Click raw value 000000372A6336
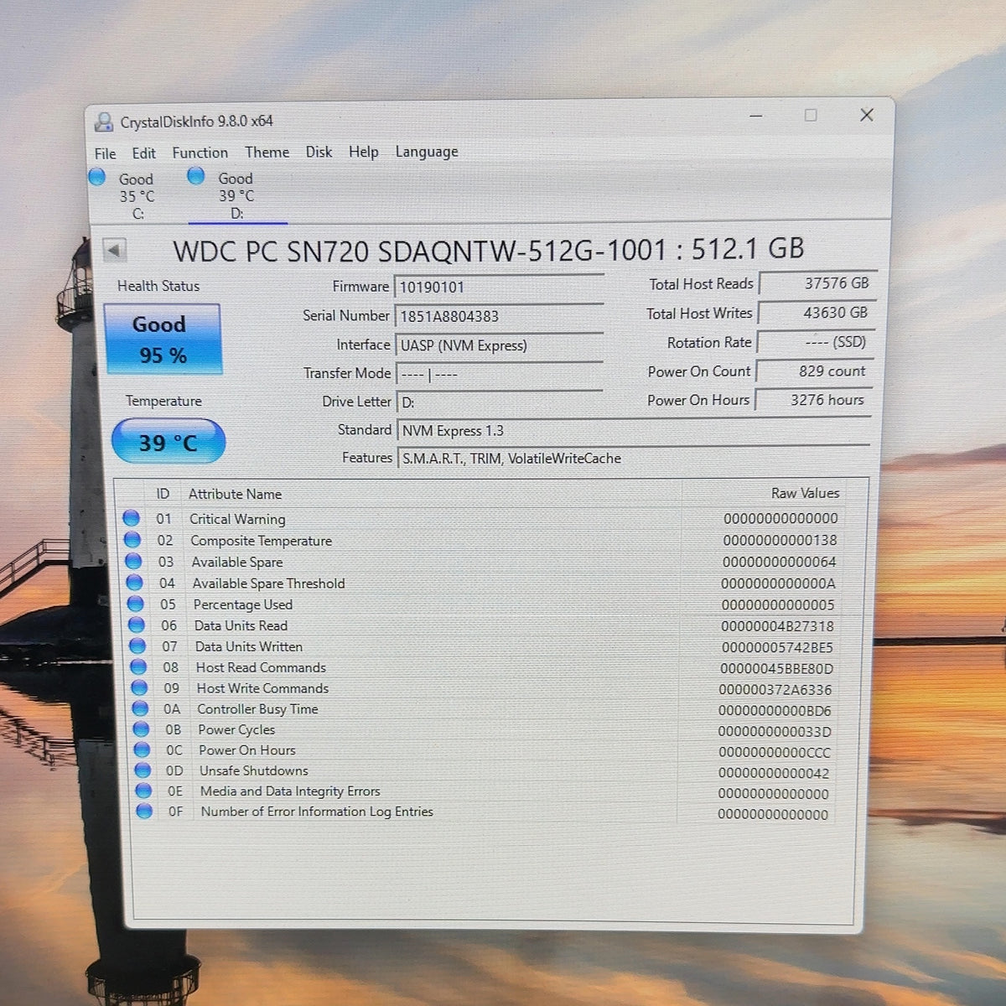Image resolution: width=1006 pixels, height=1006 pixels. coord(775,689)
